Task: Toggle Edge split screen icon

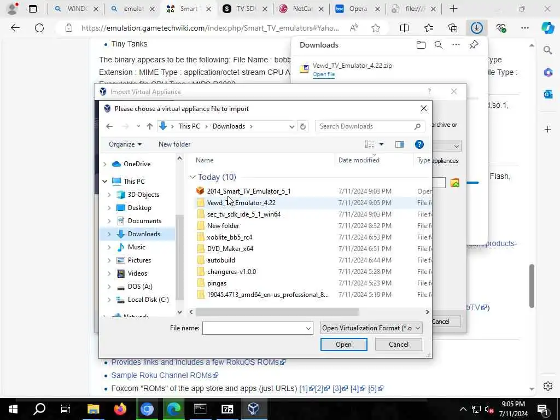Action: (x=404, y=28)
